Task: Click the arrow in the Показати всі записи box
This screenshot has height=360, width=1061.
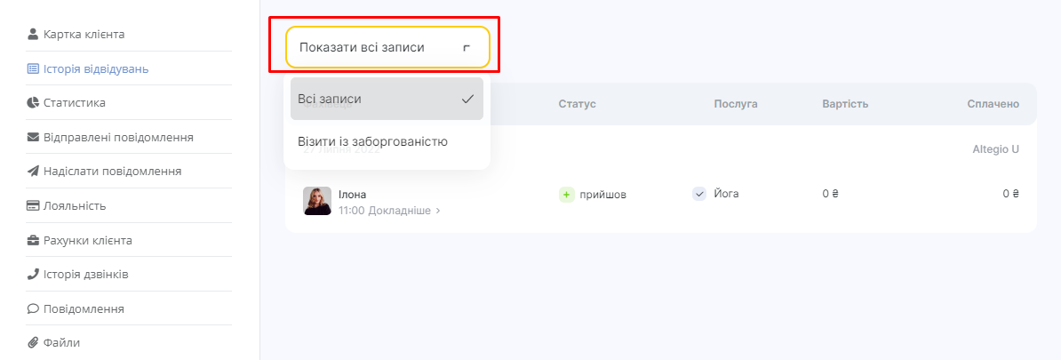Action: coord(467,48)
